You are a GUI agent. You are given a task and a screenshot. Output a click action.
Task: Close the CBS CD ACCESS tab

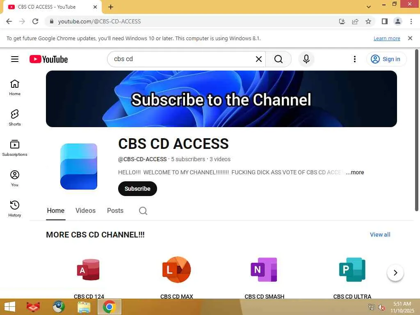pos(95,7)
